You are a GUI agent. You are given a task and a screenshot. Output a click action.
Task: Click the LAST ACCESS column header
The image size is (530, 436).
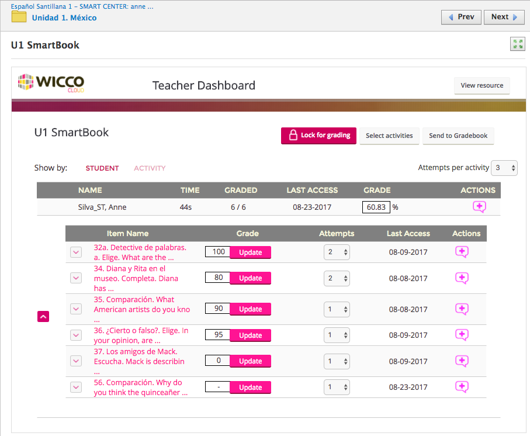click(x=312, y=191)
